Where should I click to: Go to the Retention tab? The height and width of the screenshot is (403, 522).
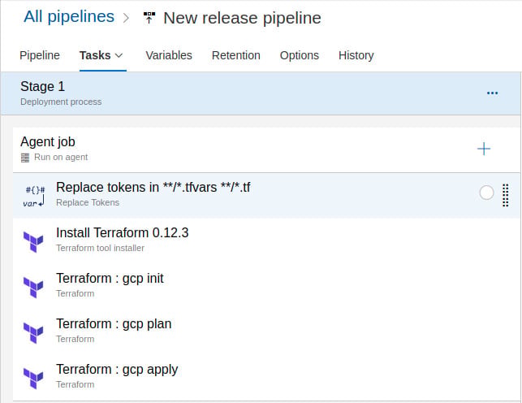[x=236, y=55]
